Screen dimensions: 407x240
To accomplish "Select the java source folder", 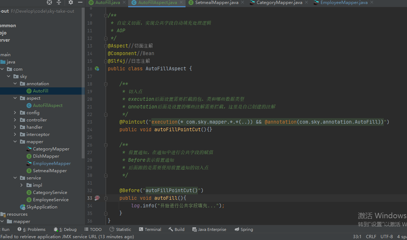I will 11,62.
